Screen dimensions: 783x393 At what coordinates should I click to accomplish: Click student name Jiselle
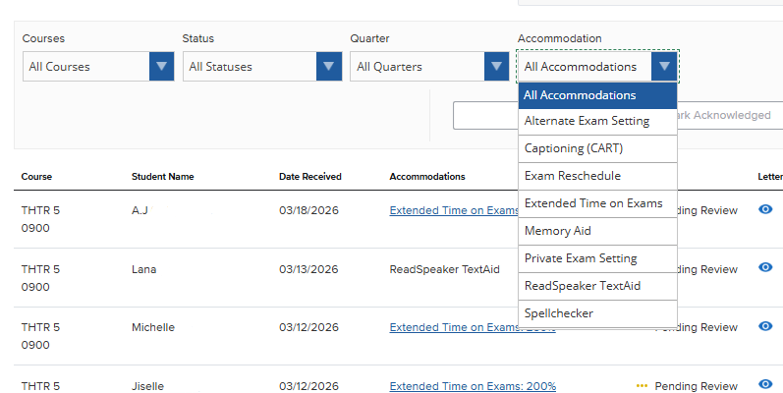147,386
